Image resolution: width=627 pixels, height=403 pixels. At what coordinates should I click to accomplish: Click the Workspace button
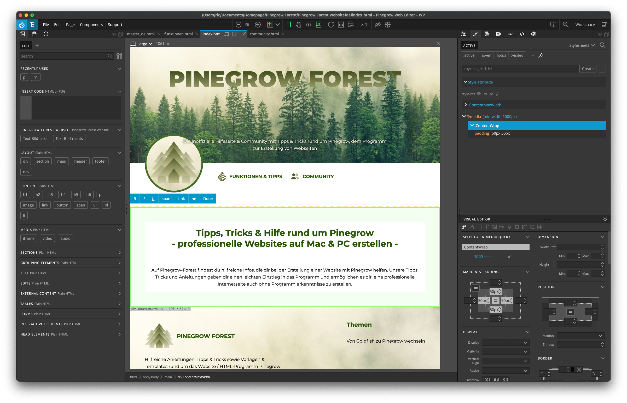coord(585,25)
